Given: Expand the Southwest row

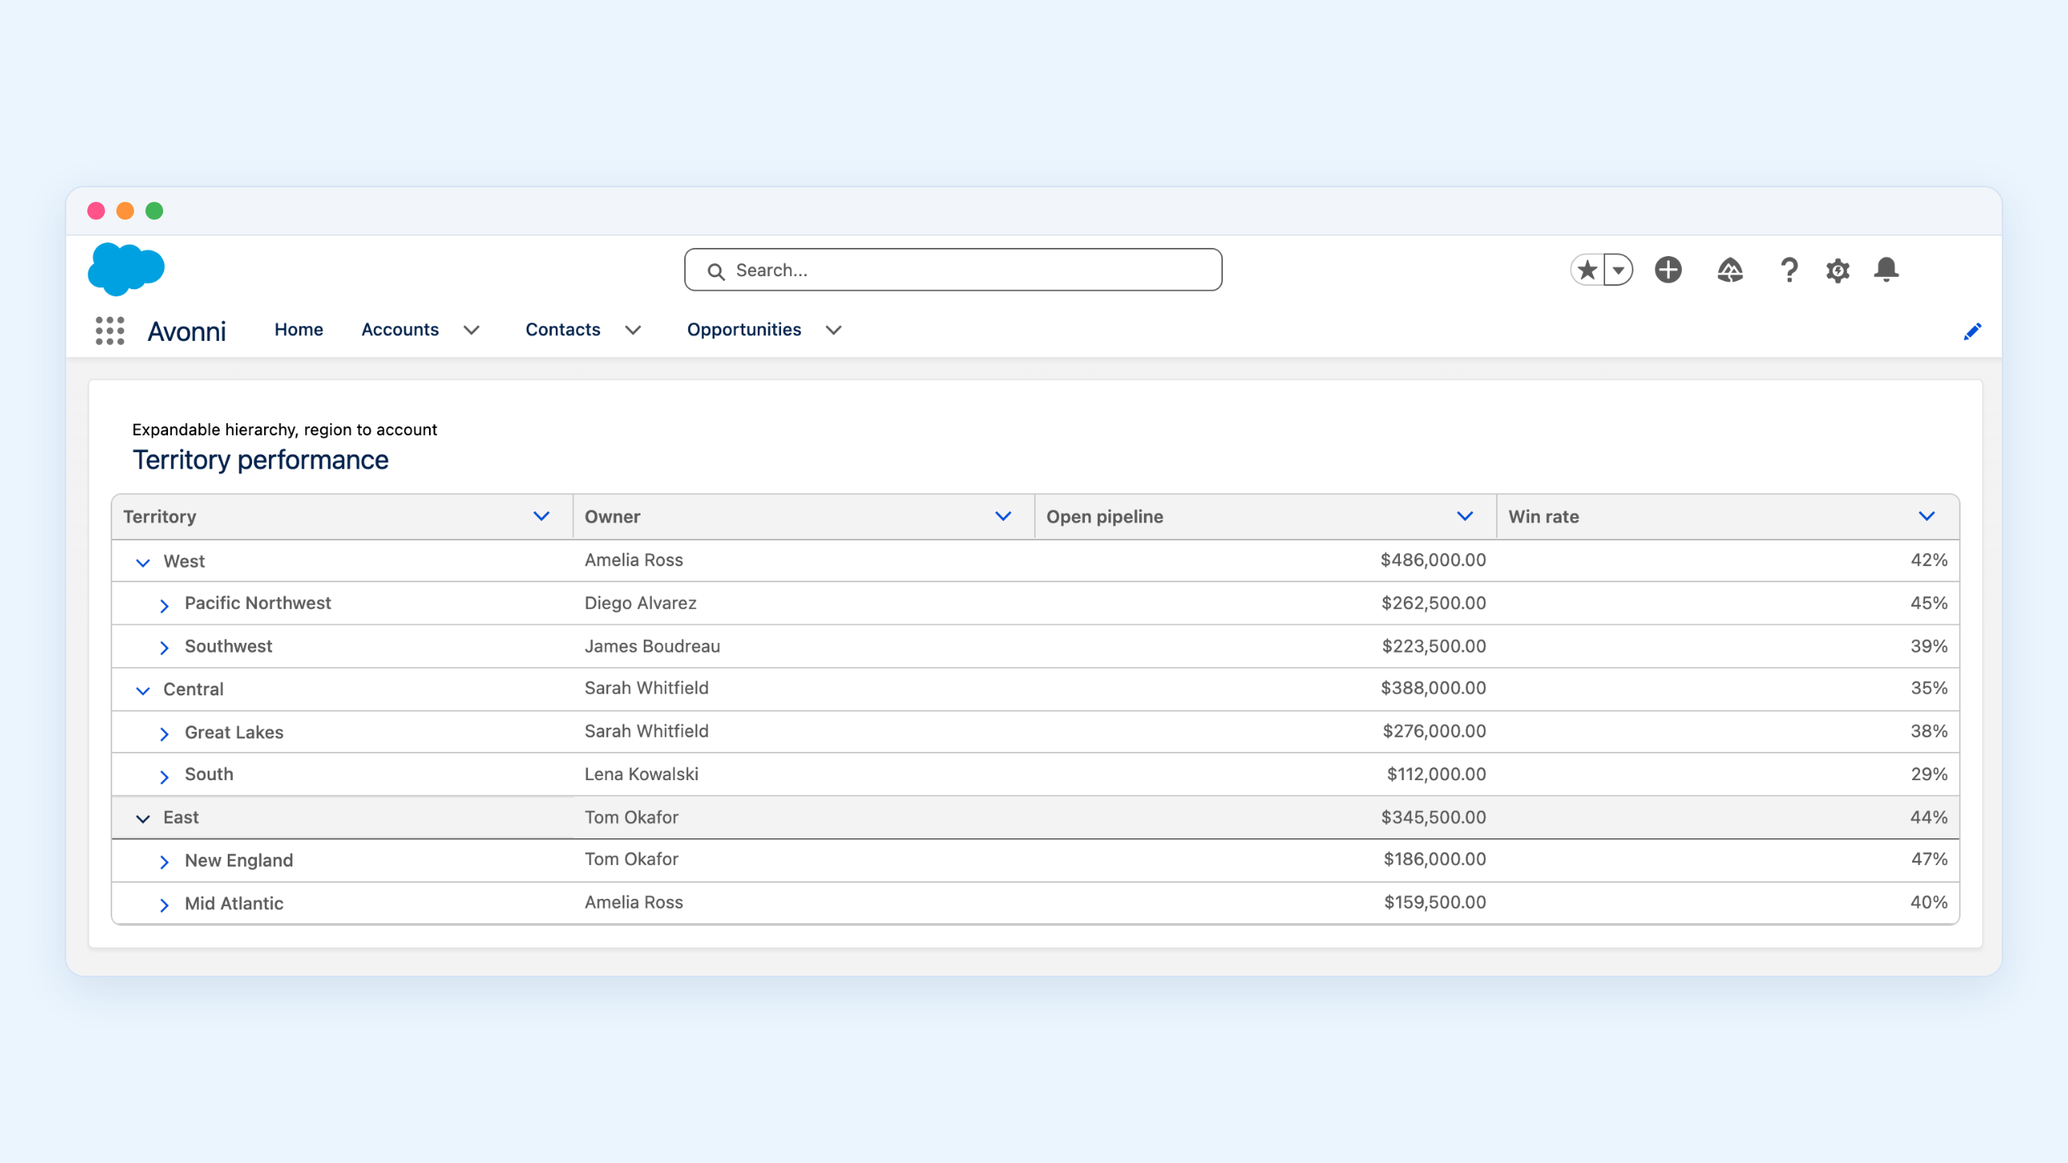Looking at the screenshot, I should [x=164, y=648].
